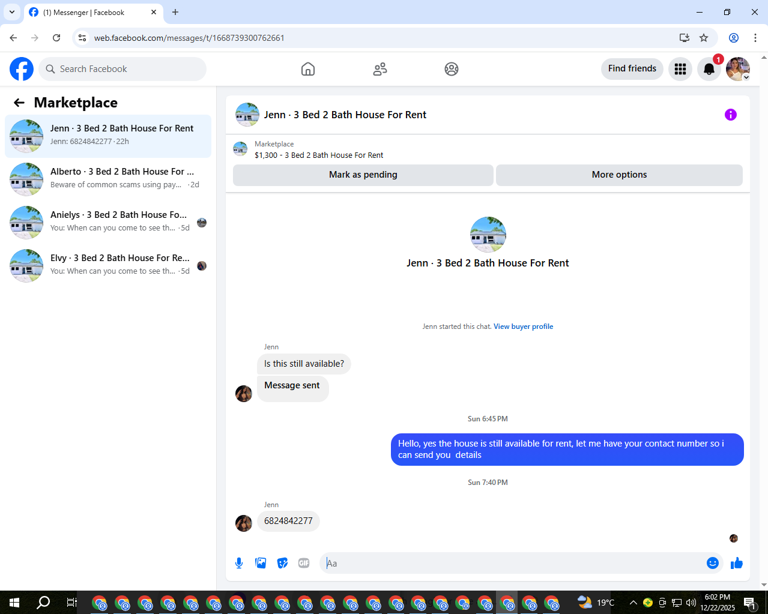Show hidden system tray icons
The width and height of the screenshot is (768, 614).
pos(633,603)
